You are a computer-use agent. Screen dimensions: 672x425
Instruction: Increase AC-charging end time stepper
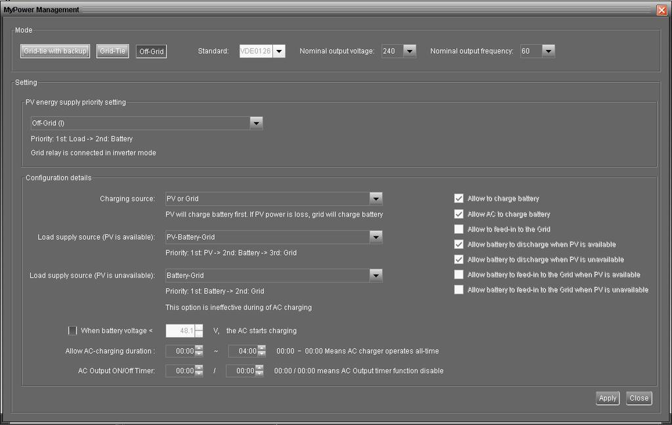(x=261, y=347)
